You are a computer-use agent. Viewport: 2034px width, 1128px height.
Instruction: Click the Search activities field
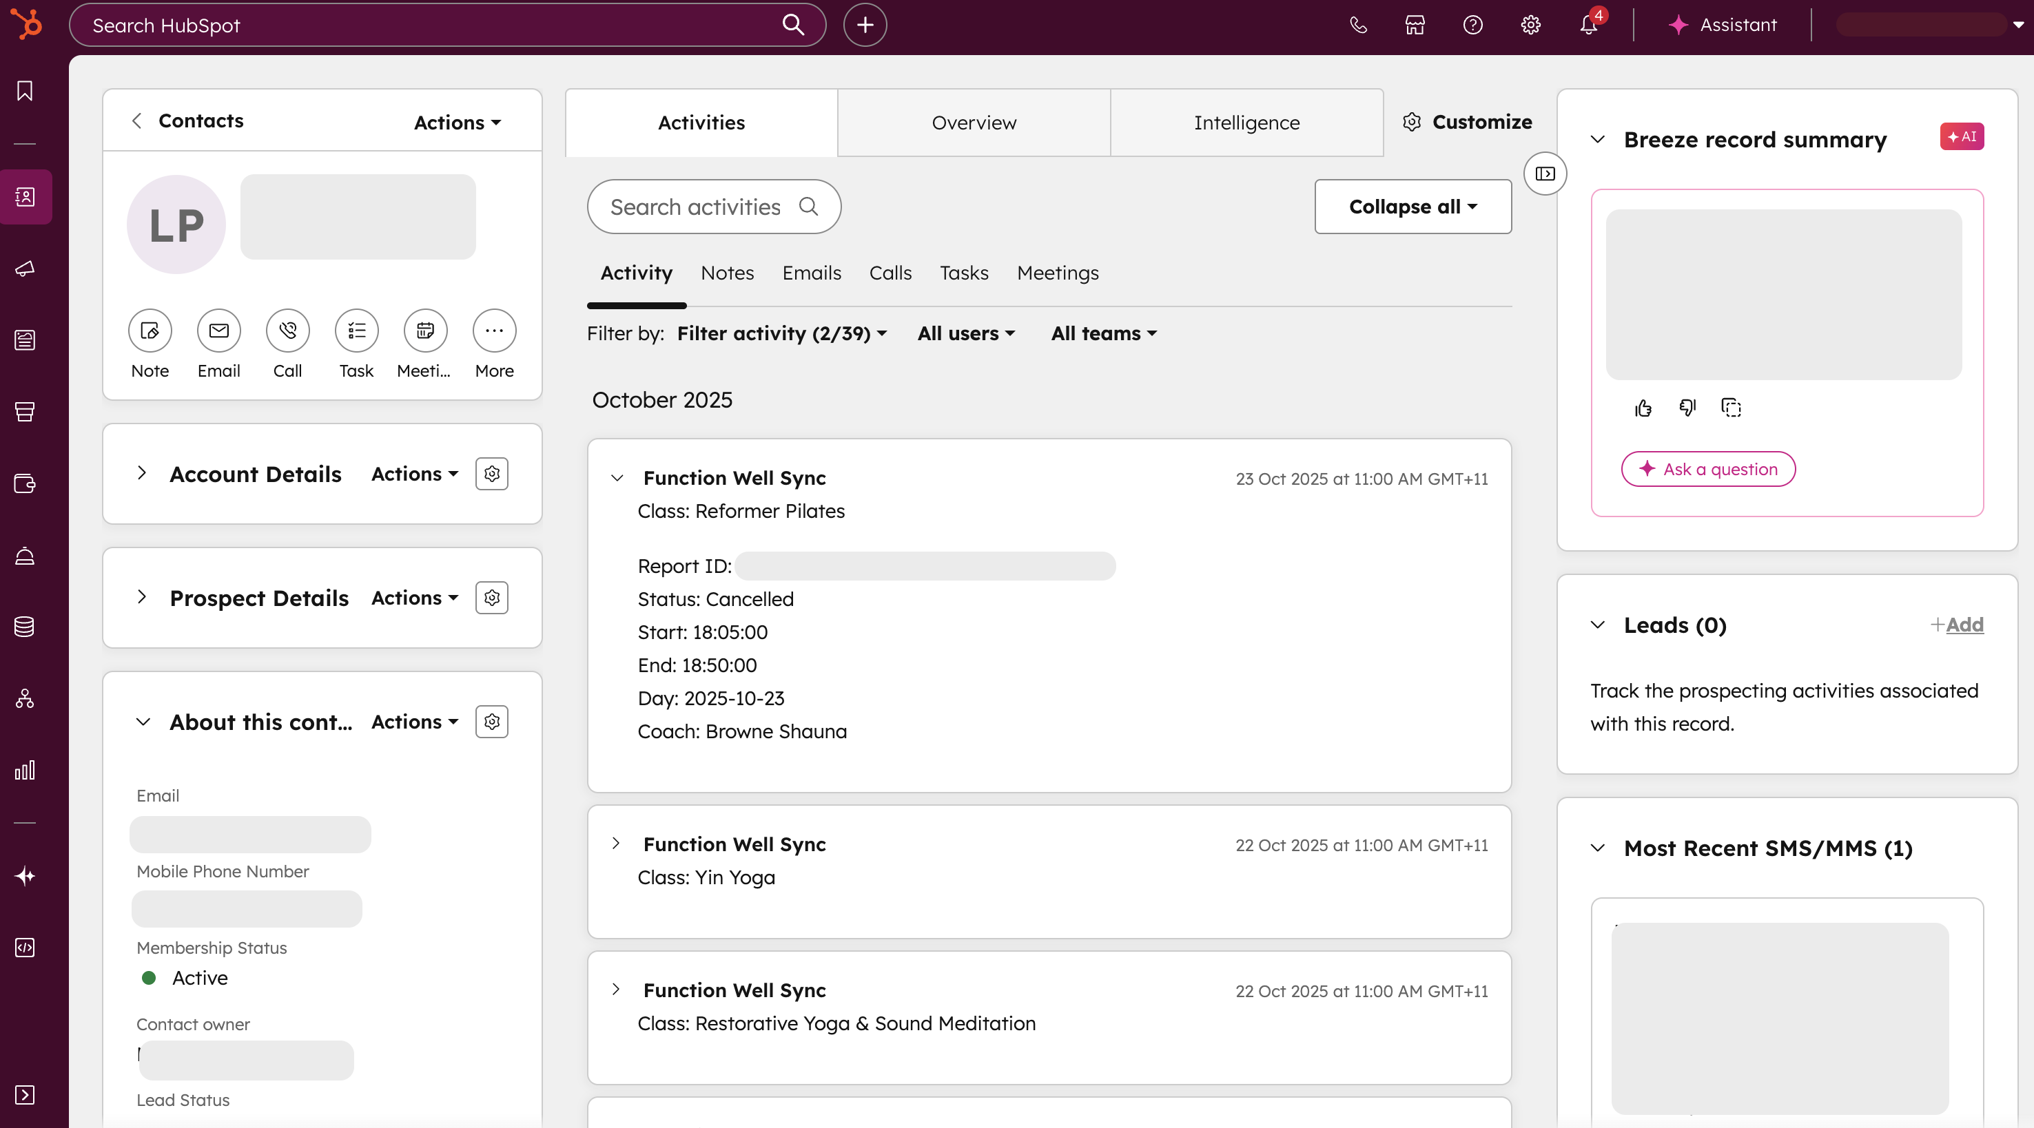point(695,207)
